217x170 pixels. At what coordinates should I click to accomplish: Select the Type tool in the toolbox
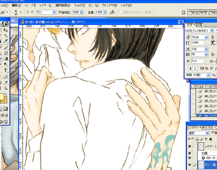[6, 71]
